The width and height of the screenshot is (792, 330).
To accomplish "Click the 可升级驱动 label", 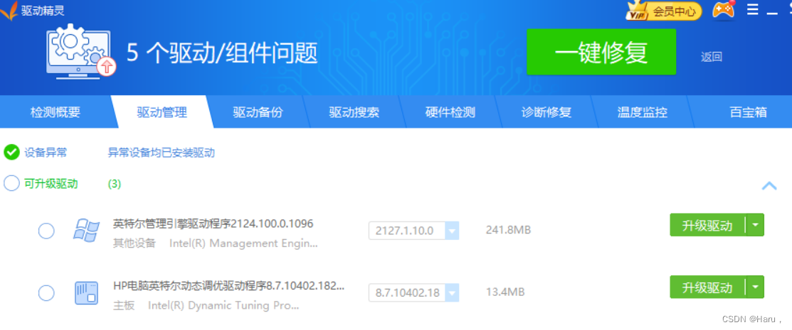I will pos(51,184).
